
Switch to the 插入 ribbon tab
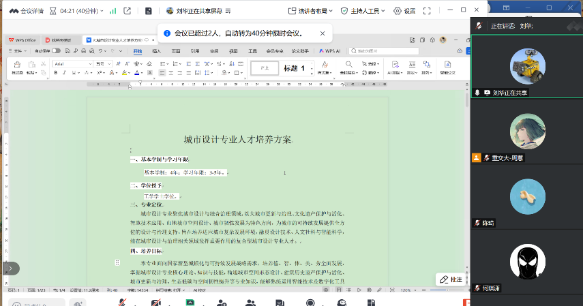coord(157,50)
